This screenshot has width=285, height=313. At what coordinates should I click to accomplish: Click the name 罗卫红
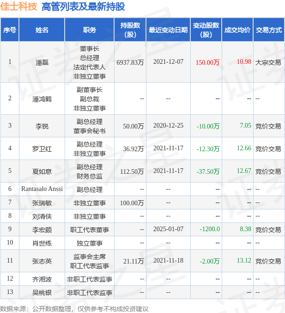42,149
